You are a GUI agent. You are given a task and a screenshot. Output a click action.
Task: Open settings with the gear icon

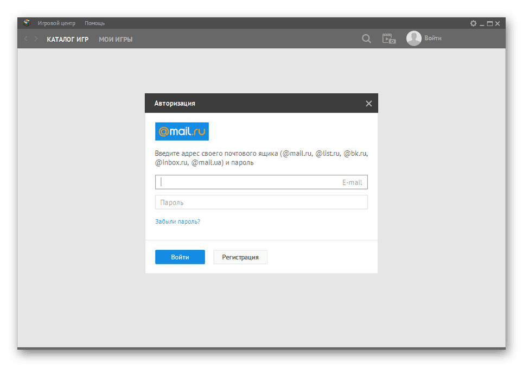(473, 23)
